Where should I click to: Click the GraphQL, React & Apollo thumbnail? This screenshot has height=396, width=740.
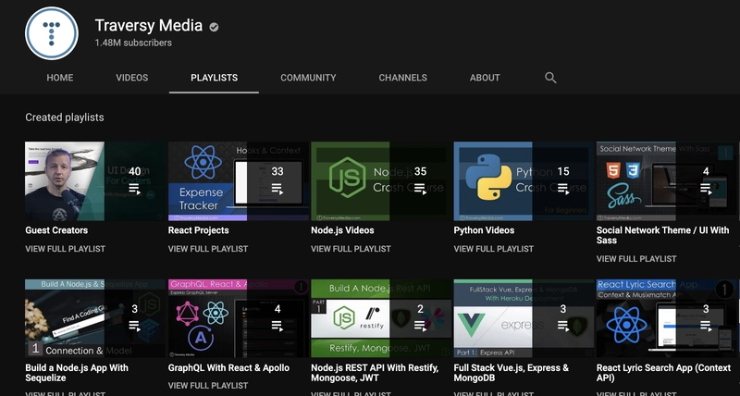(239, 318)
